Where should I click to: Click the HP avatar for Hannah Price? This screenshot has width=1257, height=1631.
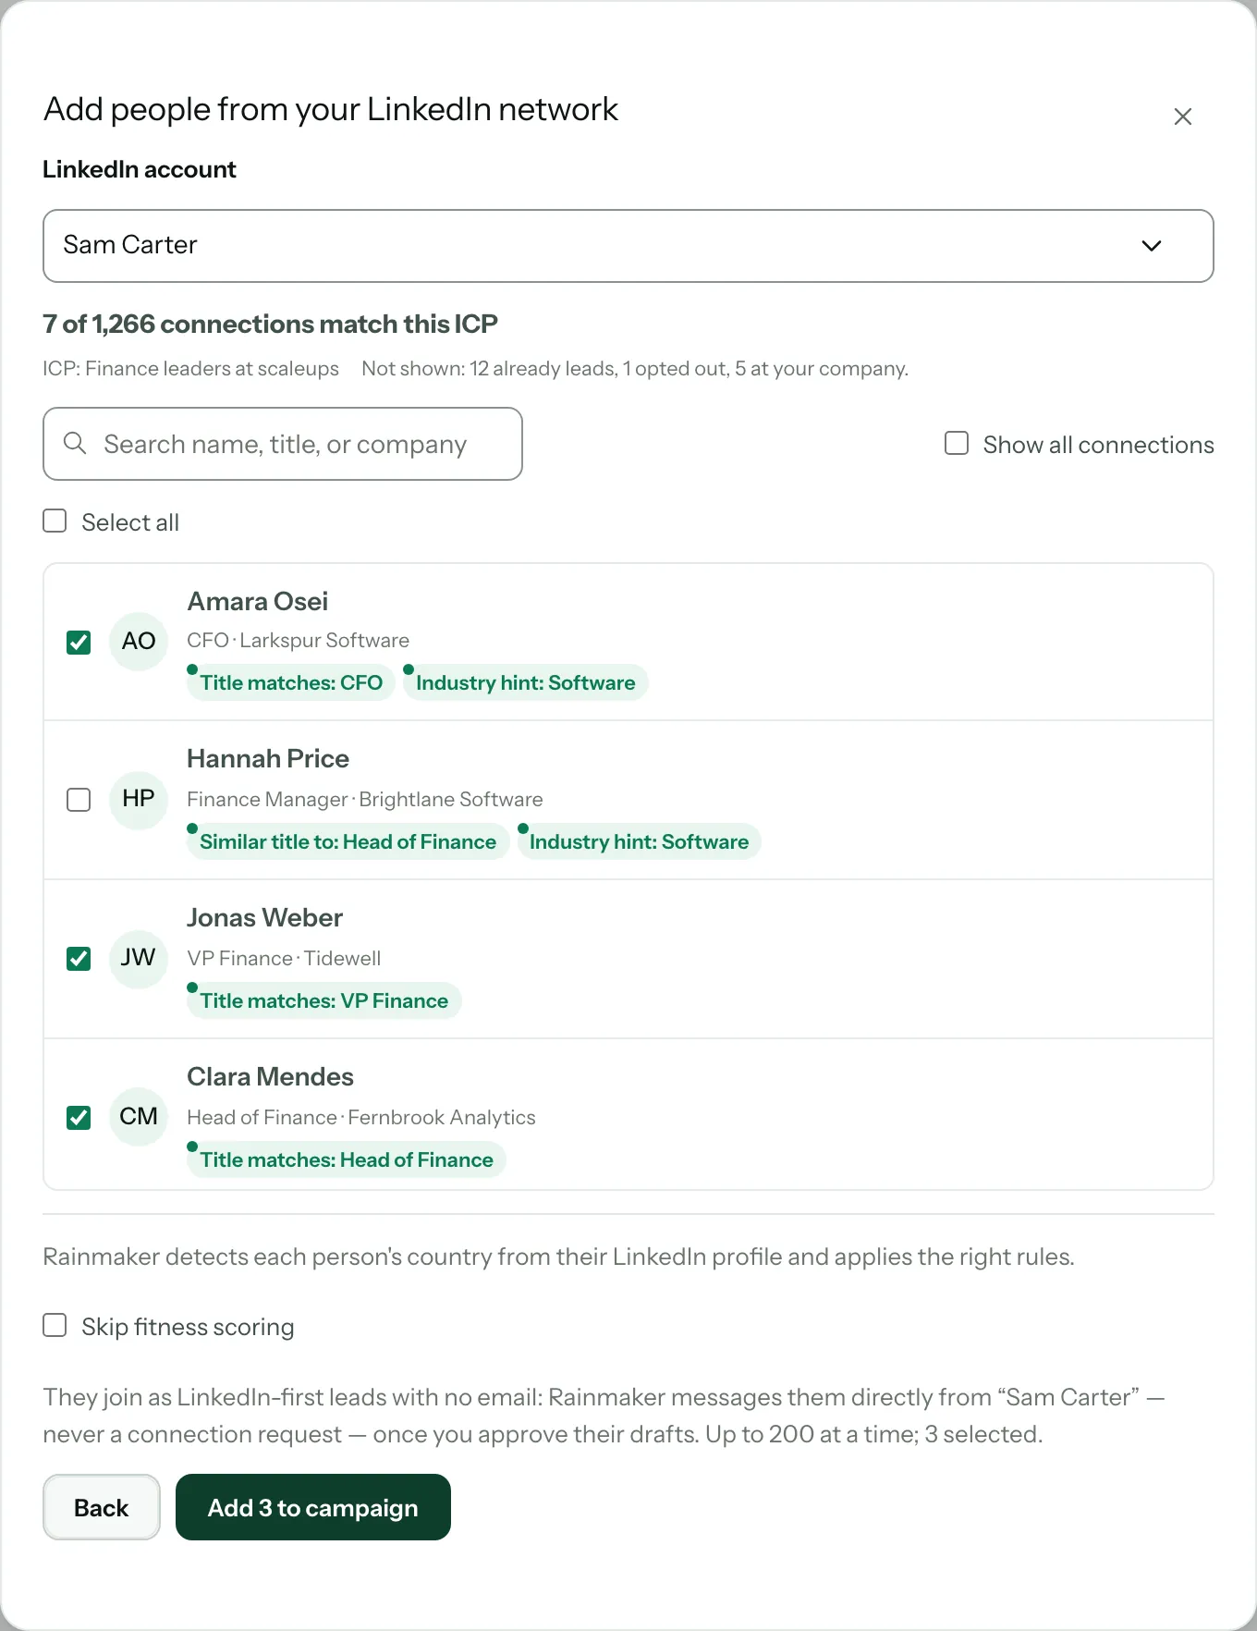pyautogui.click(x=139, y=799)
